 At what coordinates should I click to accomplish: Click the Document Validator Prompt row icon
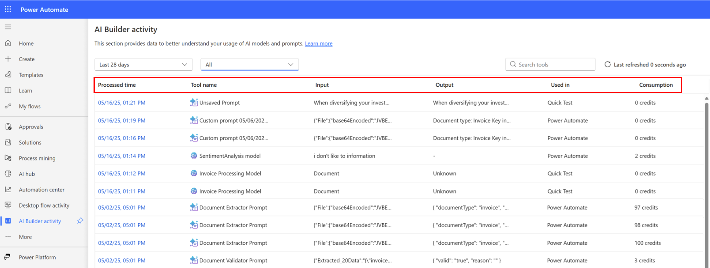194,260
